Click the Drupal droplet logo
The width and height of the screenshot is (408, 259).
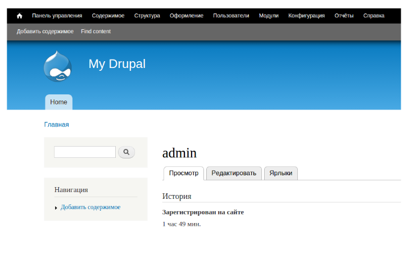[58, 67]
